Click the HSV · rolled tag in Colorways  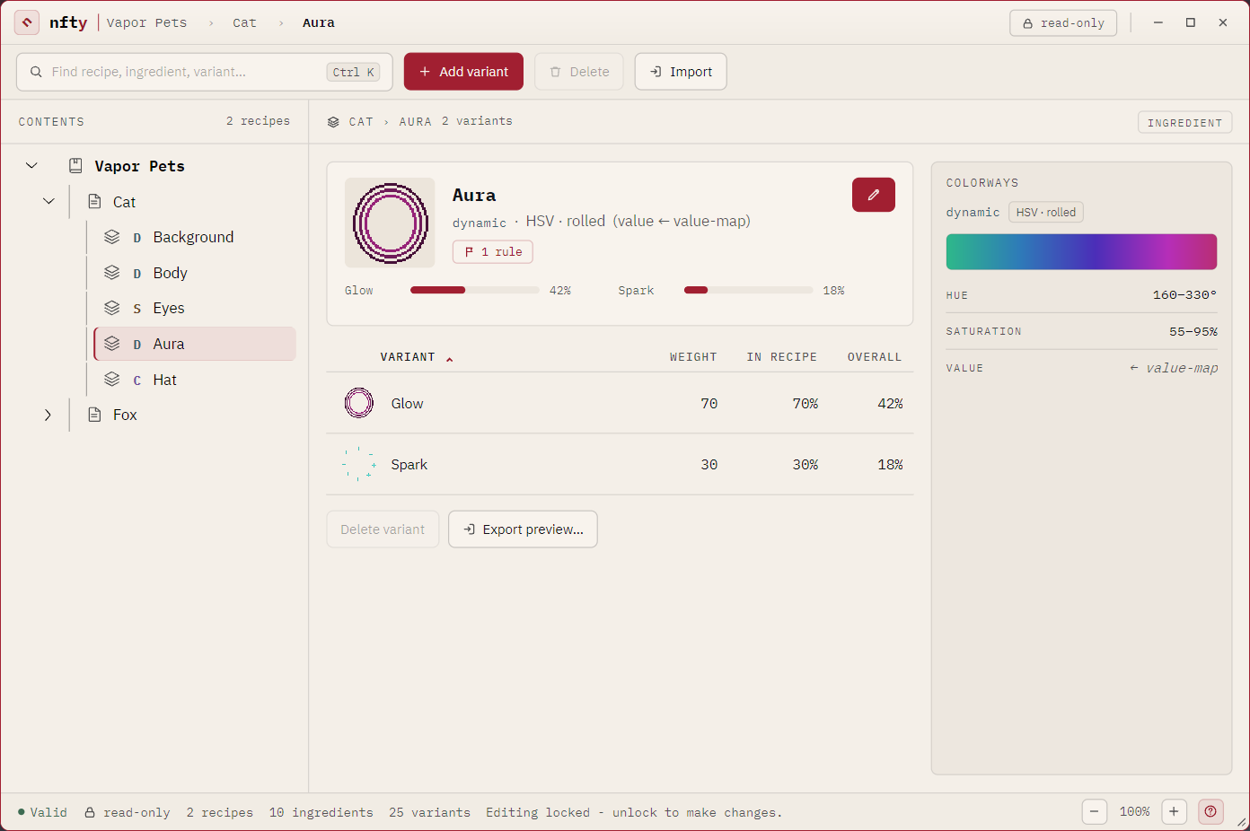click(x=1046, y=213)
